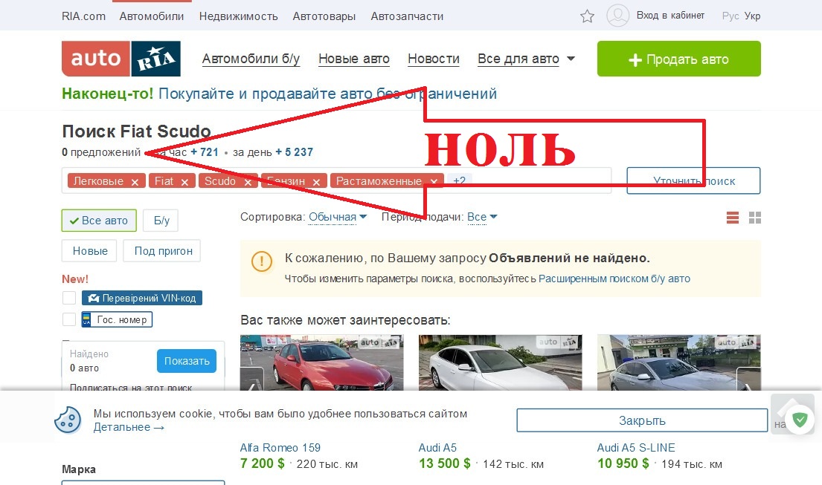
Task: Click the Продать авто button
Action: (x=679, y=59)
